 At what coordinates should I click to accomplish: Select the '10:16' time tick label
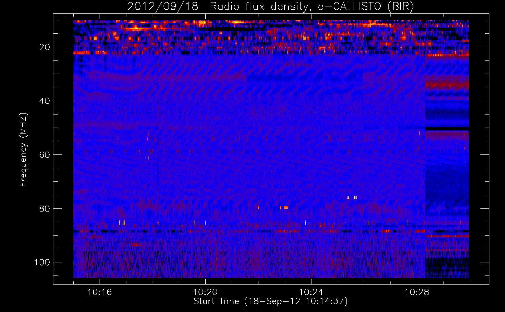100,292
